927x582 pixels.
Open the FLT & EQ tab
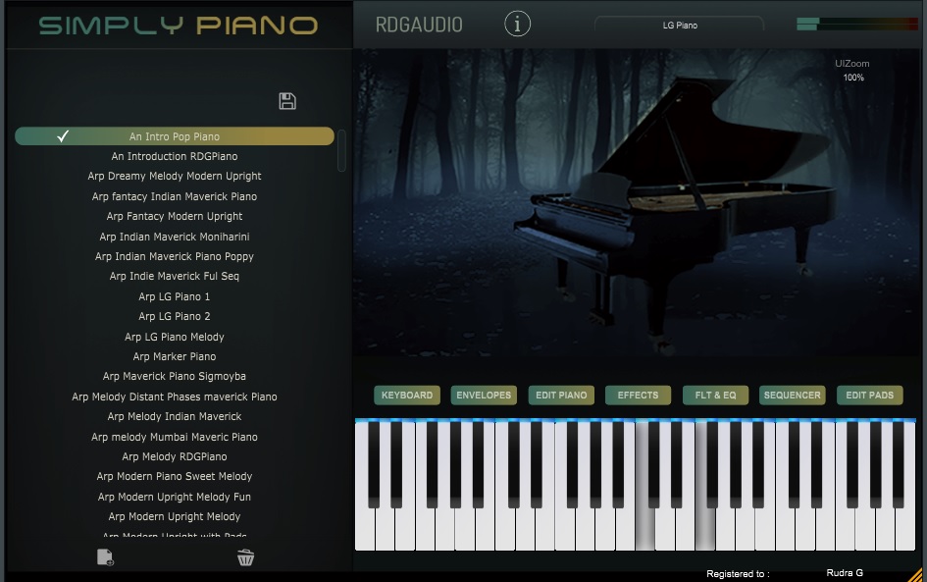[715, 396]
